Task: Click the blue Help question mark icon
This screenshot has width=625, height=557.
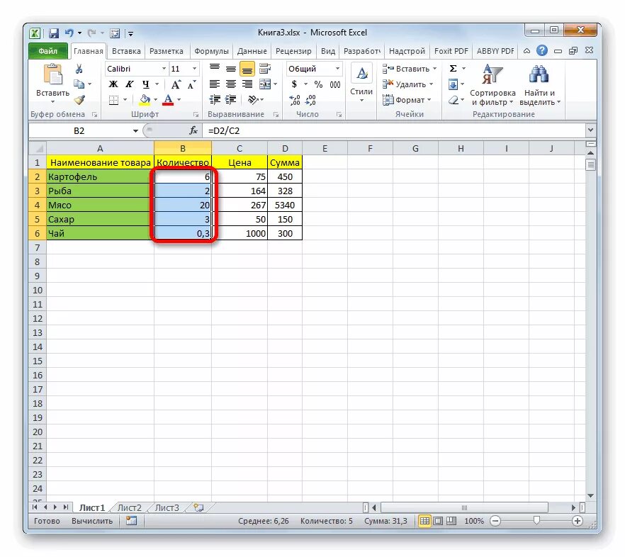Action: click(541, 50)
